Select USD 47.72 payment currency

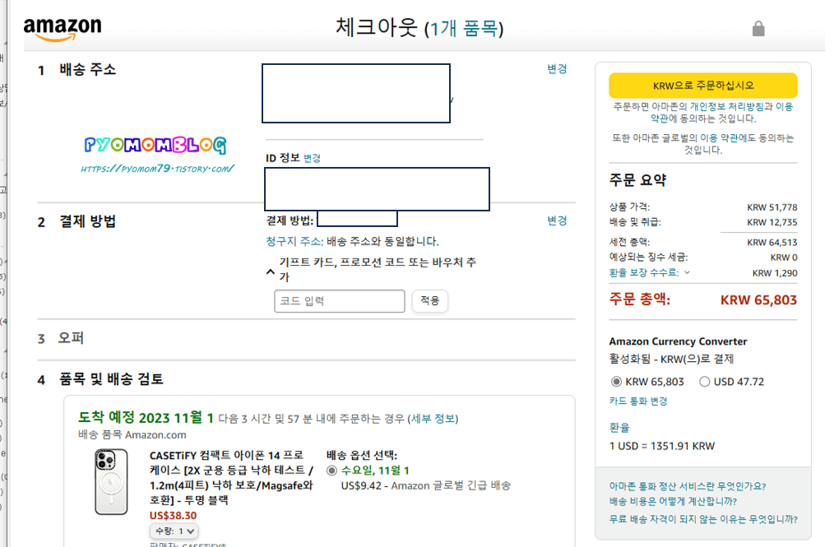[x=705, y=382]
